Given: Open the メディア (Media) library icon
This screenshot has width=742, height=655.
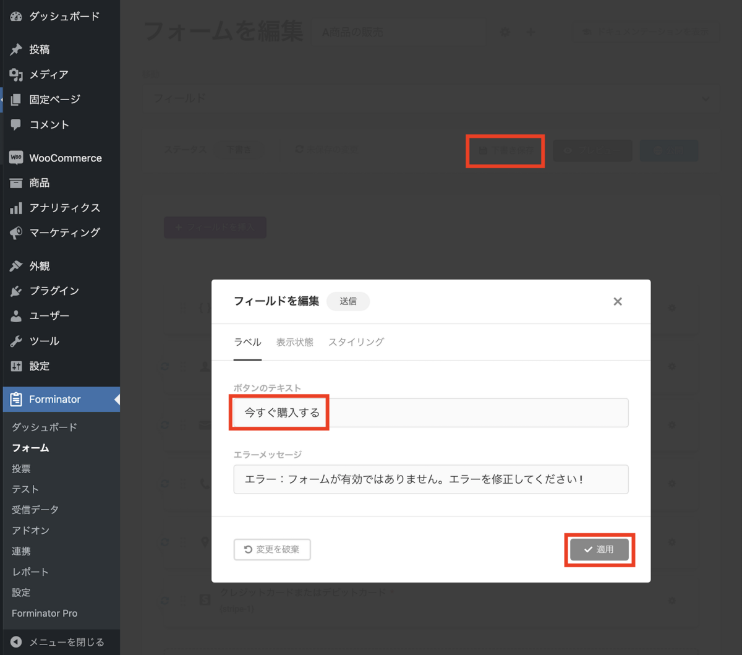Looking at the screenshot, I should pos(15,74).
